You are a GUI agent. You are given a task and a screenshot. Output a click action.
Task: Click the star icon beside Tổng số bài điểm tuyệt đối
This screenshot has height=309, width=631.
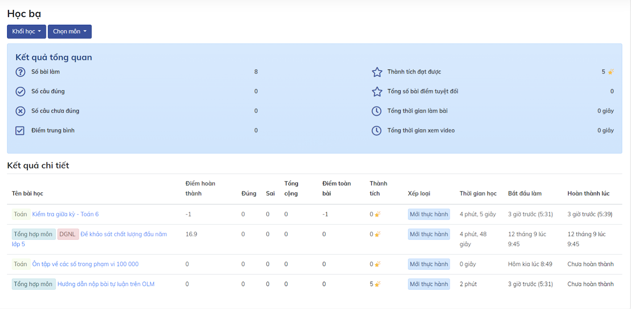click(377, 91)
